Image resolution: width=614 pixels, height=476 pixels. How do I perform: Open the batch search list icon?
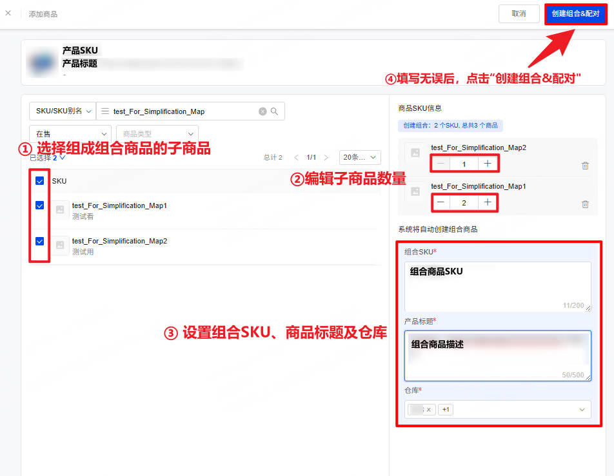pyautogui.click(x=105, y=111)
